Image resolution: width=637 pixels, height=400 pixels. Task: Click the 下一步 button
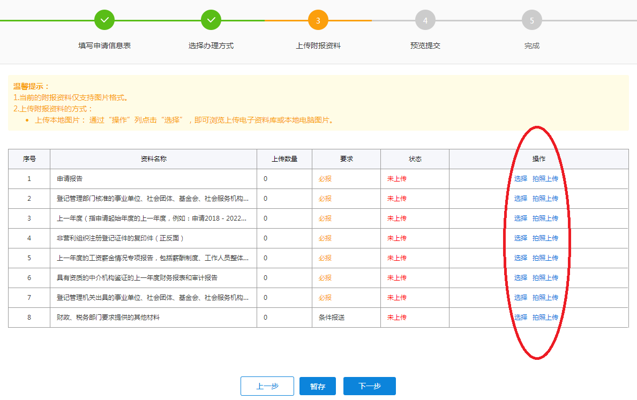click(x=370, y=386)
